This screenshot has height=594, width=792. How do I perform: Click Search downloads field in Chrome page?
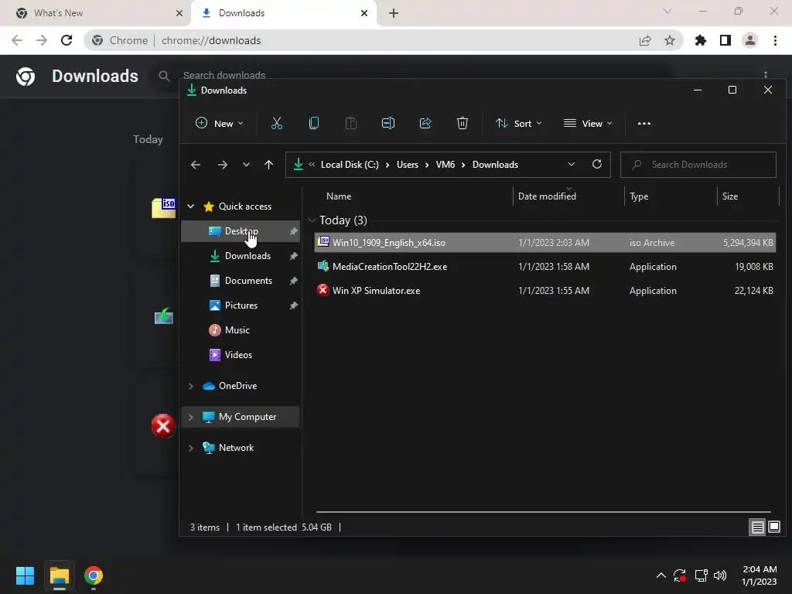click(224, 75)
